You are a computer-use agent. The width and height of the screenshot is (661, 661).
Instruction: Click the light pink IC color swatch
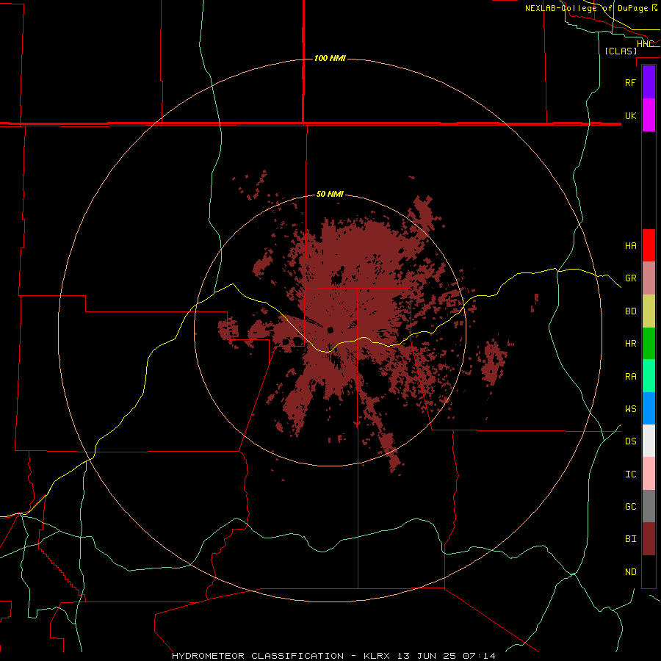coord(649,474)
